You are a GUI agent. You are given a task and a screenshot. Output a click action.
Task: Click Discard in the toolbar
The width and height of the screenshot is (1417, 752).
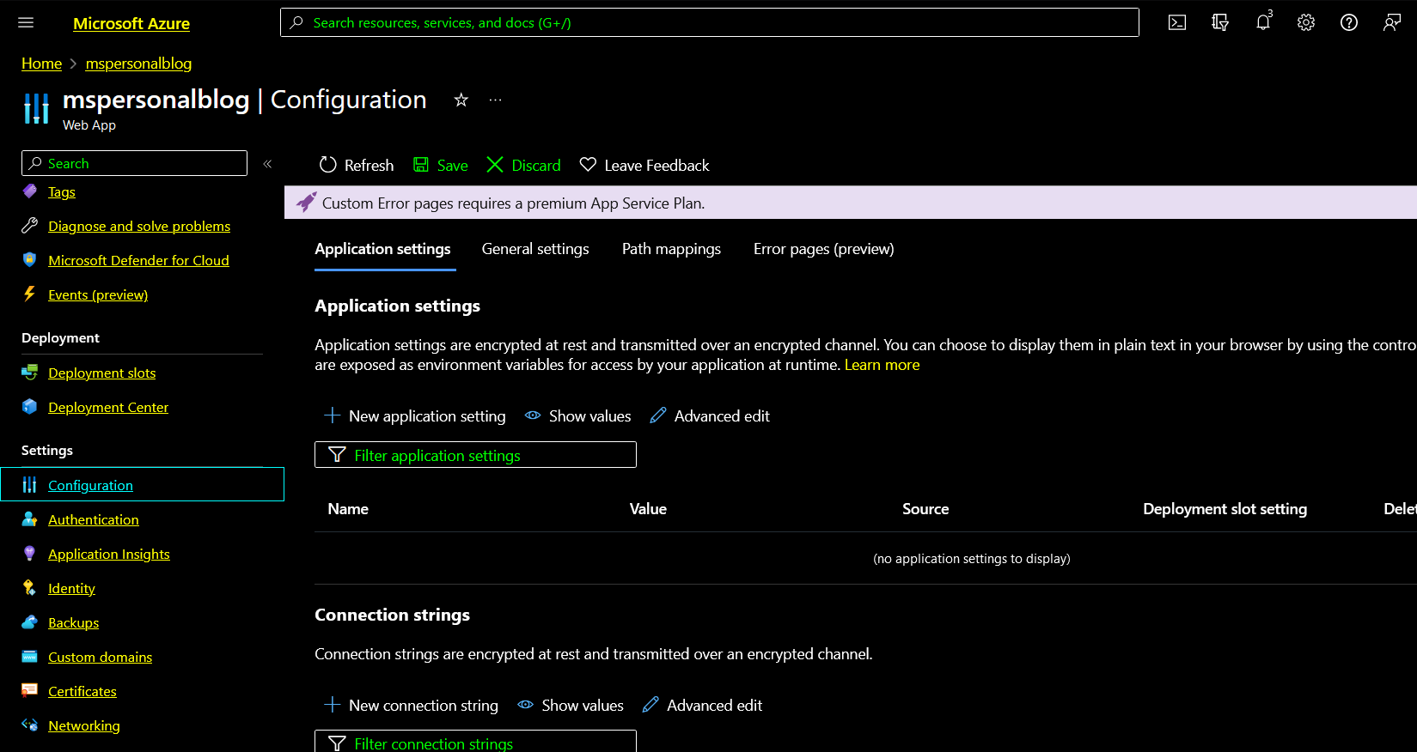tap(523, 165)
